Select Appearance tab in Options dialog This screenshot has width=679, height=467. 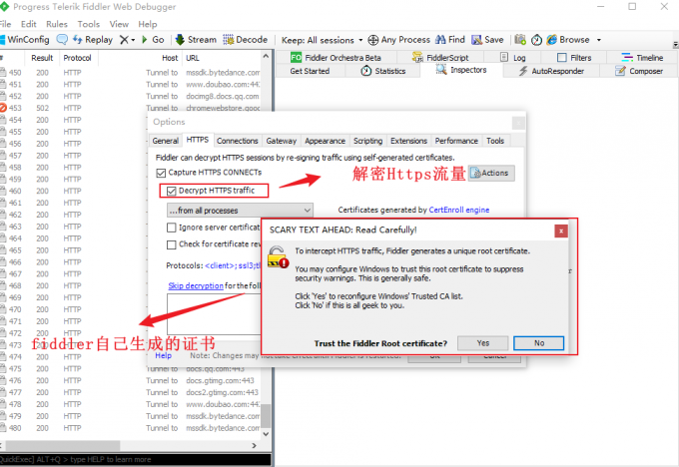tap(325, 141)
